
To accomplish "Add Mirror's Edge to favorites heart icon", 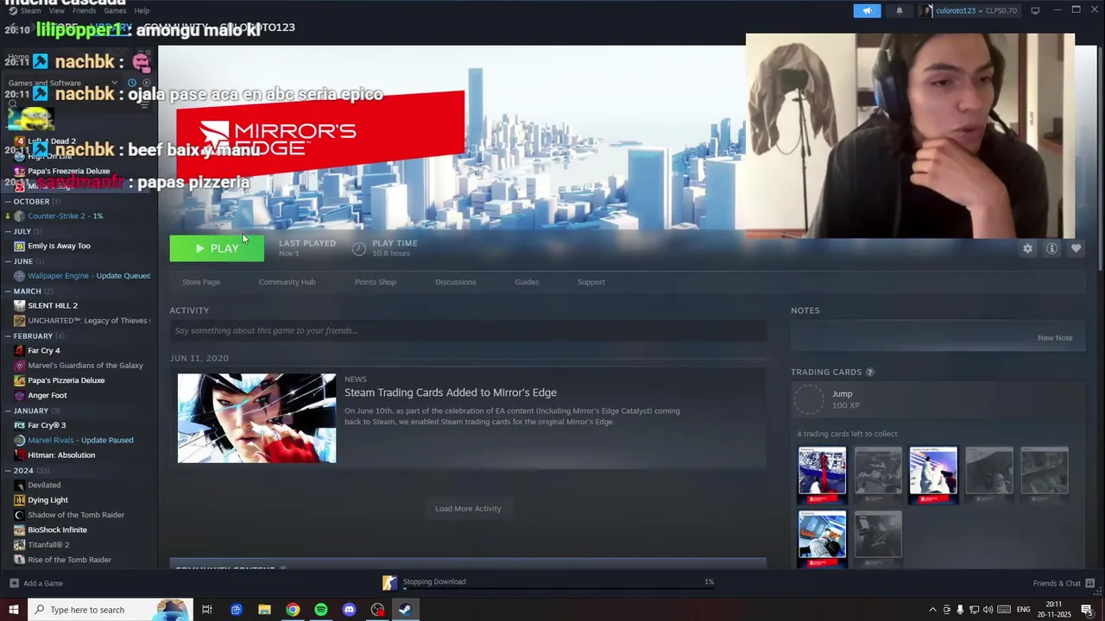I will 1076,248.
